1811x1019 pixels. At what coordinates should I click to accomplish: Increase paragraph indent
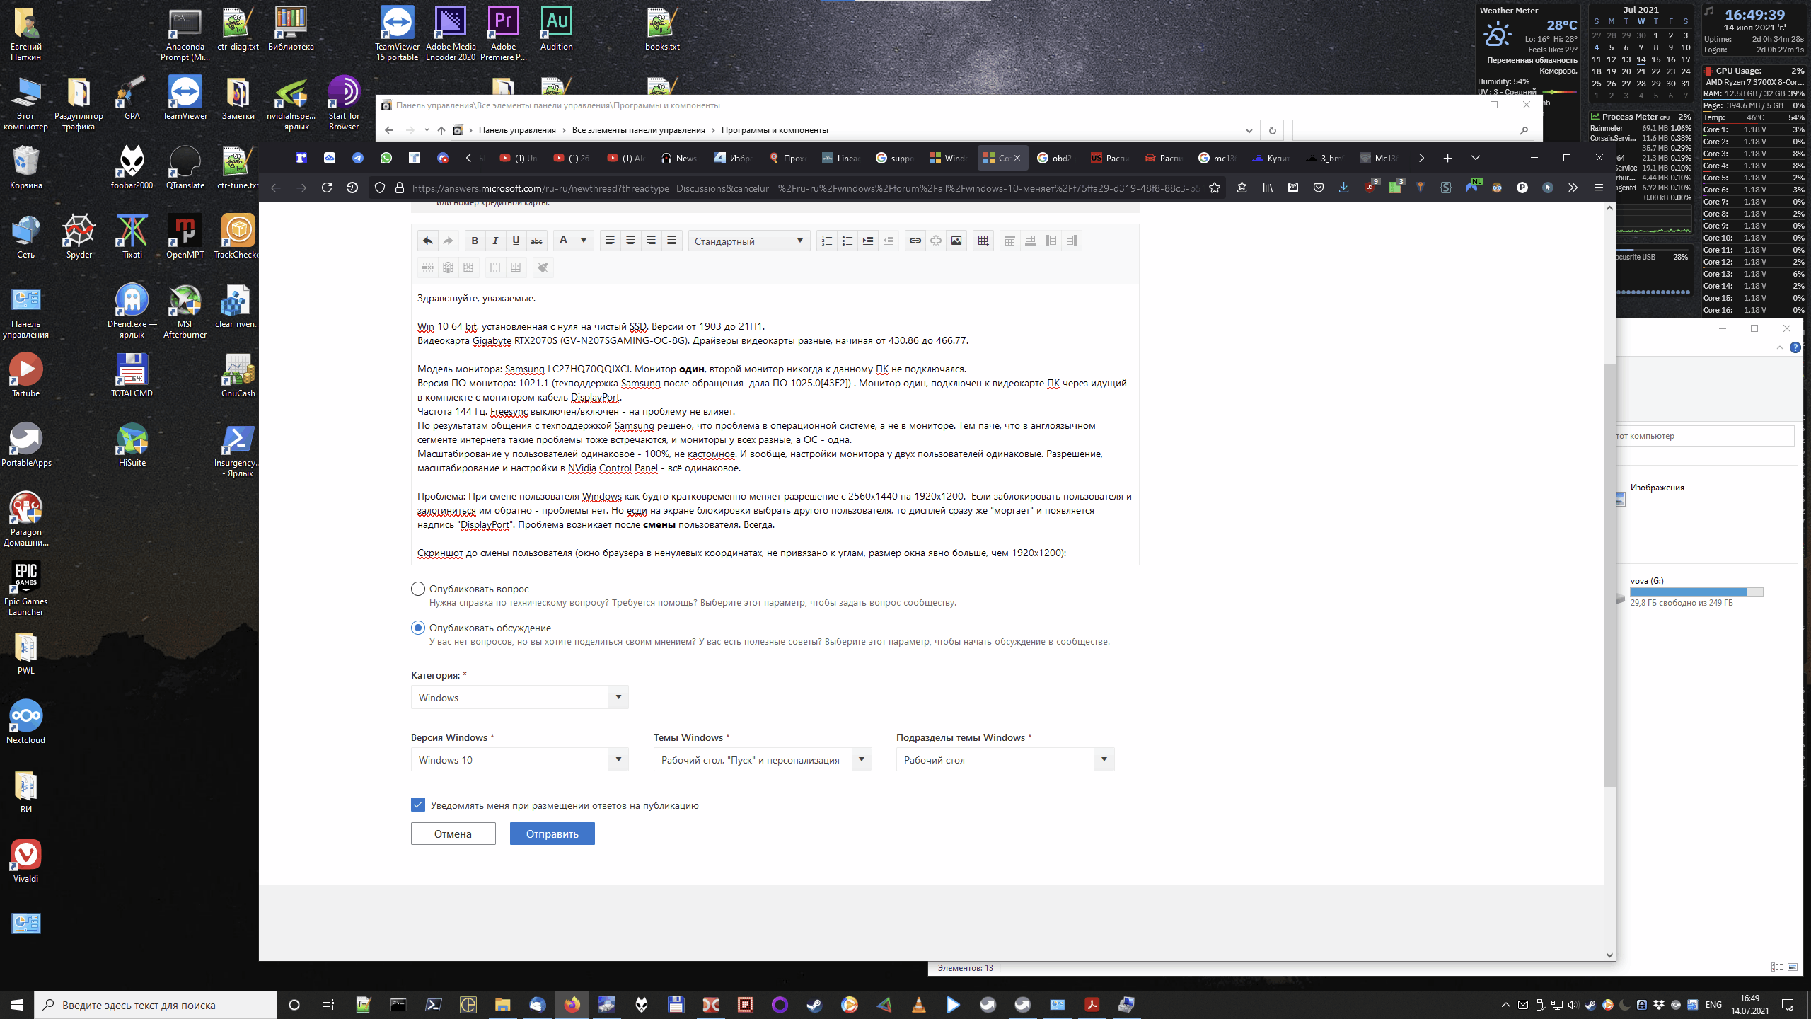(867, 241)
